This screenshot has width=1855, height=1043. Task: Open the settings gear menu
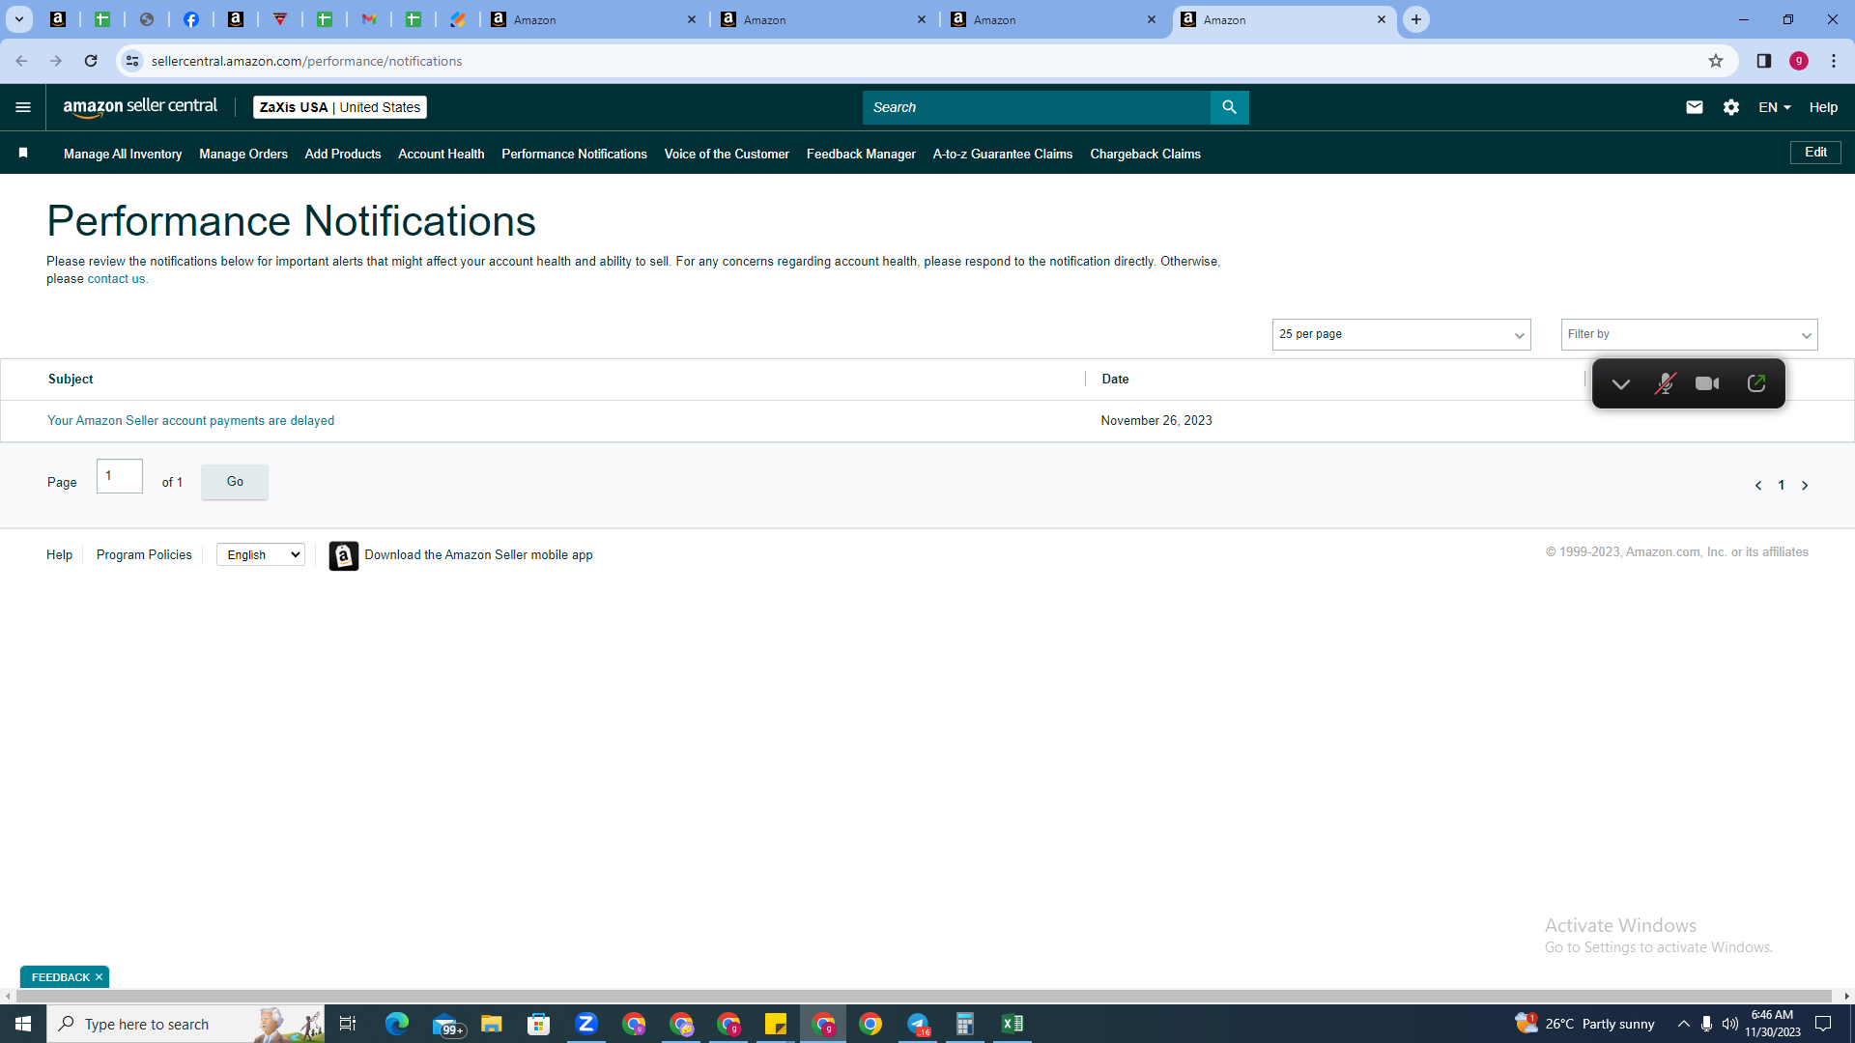click(1731, 107)
